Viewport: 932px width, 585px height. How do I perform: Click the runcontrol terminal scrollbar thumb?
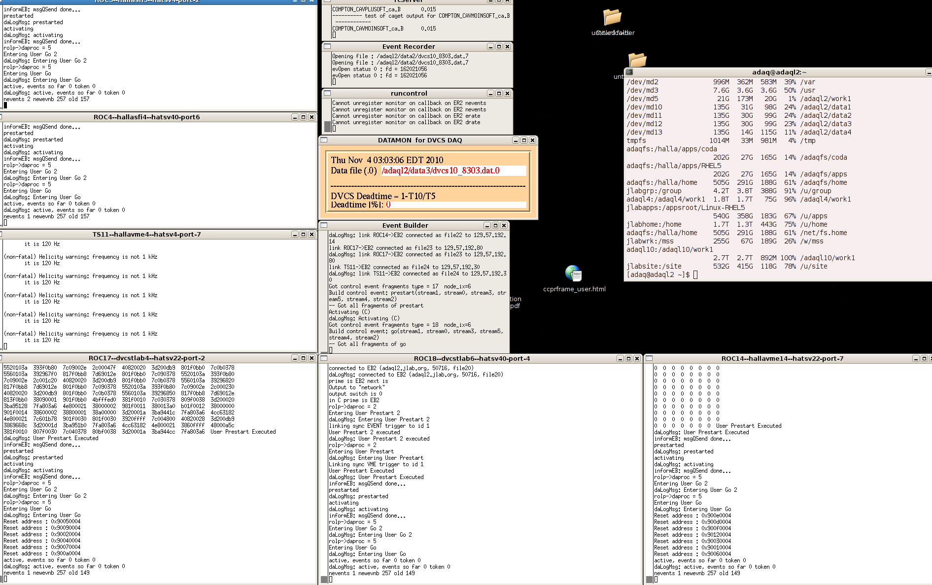[327, 127]
